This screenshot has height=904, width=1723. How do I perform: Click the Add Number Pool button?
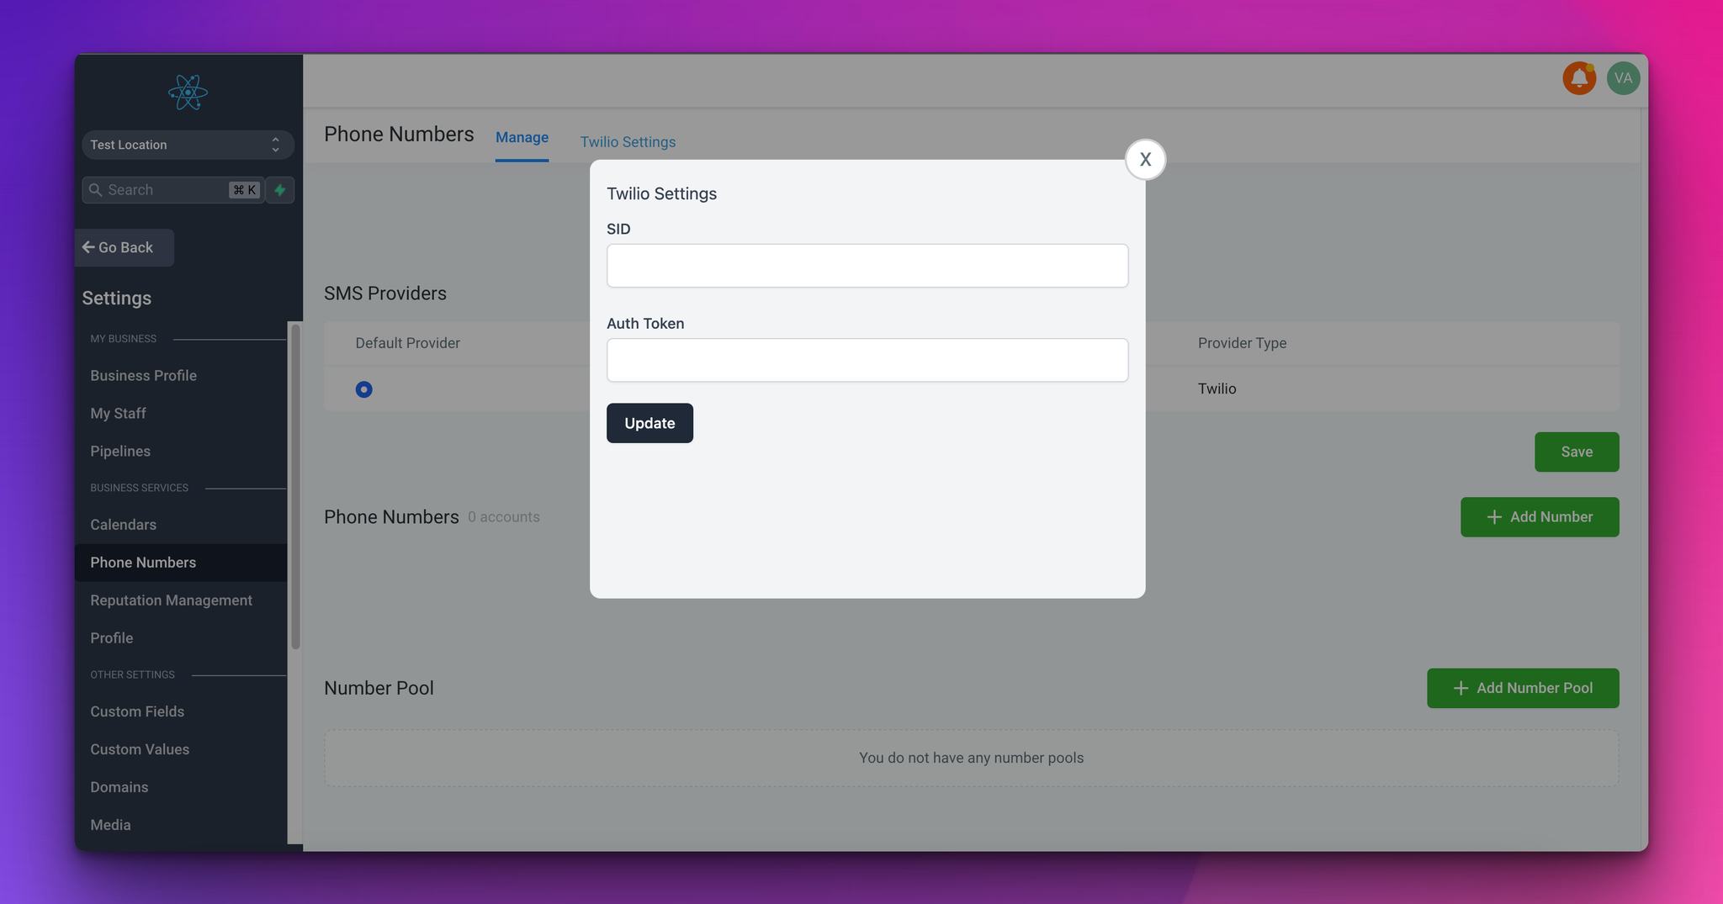[x=1522, y=688]
